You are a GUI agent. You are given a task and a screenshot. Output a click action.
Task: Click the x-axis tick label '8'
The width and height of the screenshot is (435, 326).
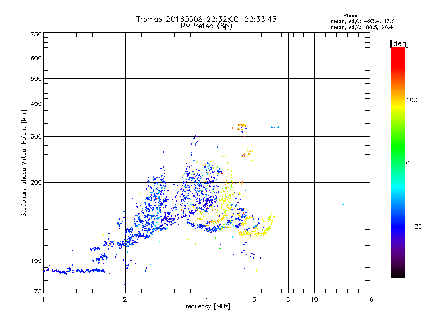[x=288, y=299]
